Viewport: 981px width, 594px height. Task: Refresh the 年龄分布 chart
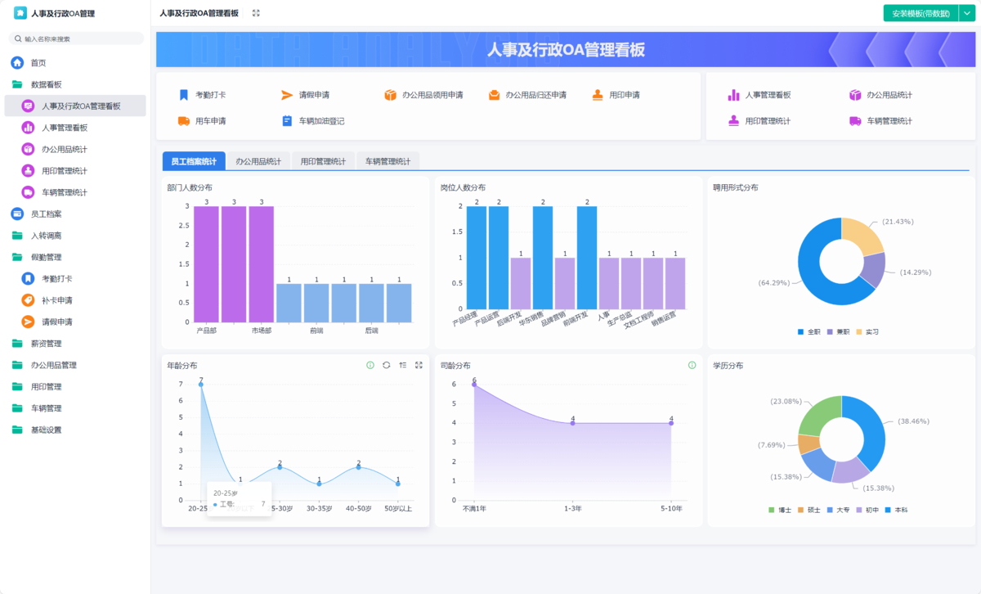click(386, 366)
